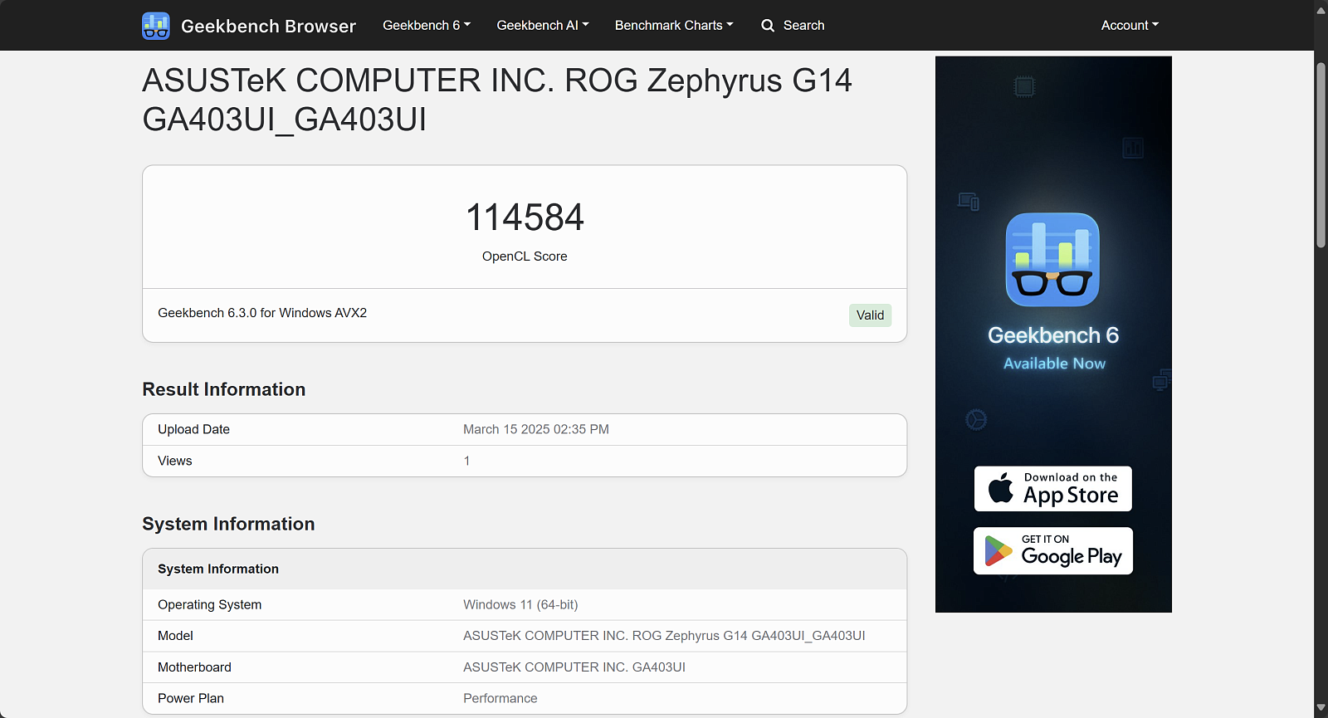
Task: Click the Google Play triangle logo
Action: (998, 551)
